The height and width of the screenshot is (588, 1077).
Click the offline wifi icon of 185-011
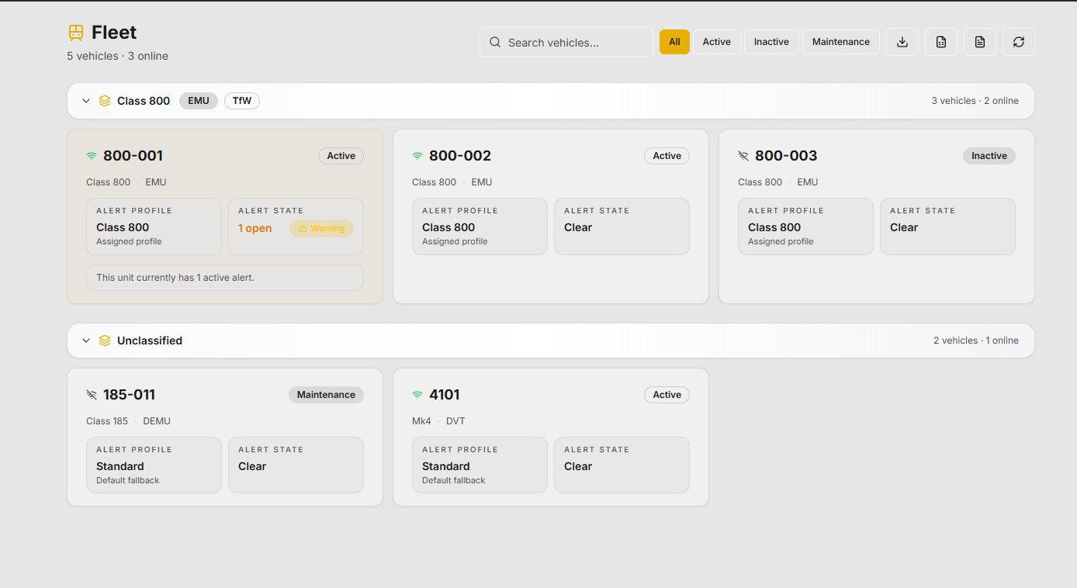coord(92,395)
